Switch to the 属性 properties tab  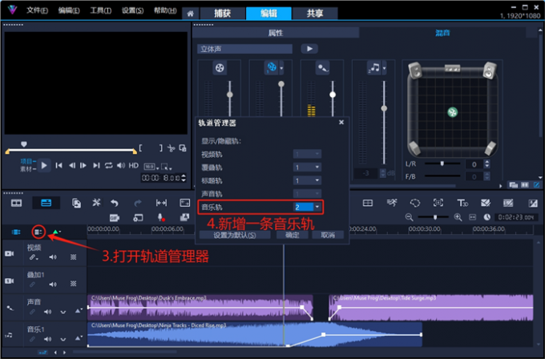[276, 33]
